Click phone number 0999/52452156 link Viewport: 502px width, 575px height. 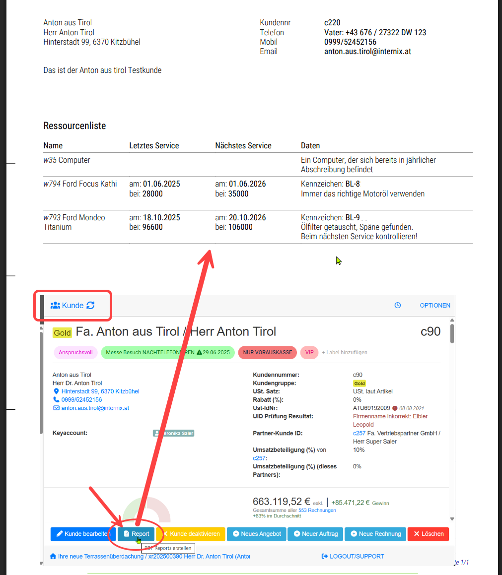81,400
